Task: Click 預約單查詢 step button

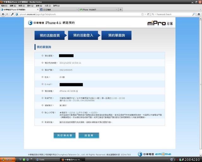Action: 116,35
